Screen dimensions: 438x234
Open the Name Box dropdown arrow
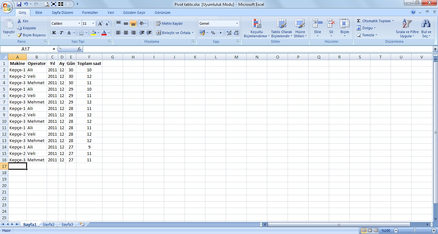[x=54, y=49]
